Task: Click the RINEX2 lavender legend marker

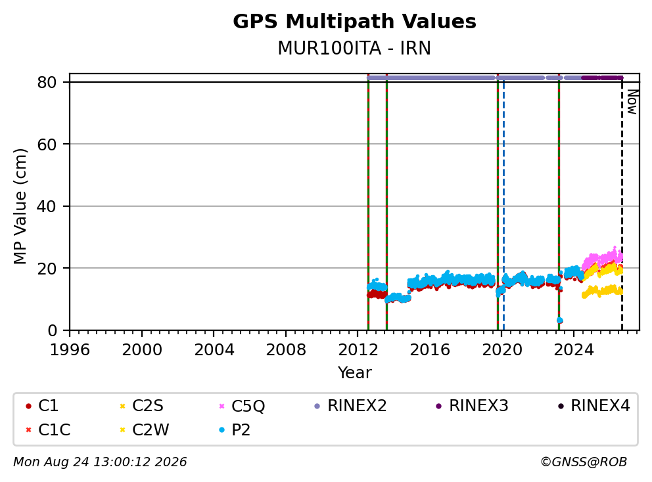Action: pyautogui.click(x=317, y=406)
